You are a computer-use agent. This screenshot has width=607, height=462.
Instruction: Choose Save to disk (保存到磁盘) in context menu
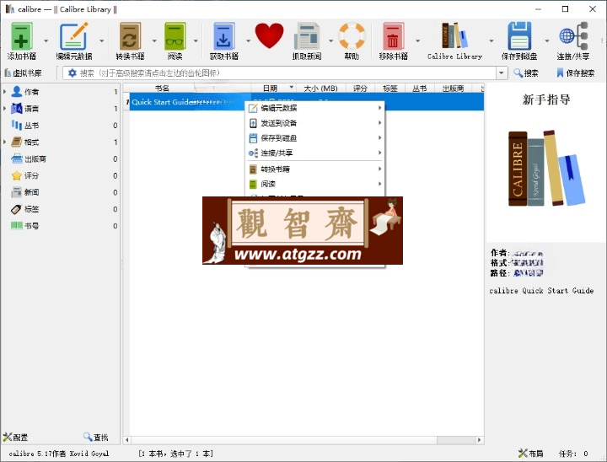click(314, 138)
